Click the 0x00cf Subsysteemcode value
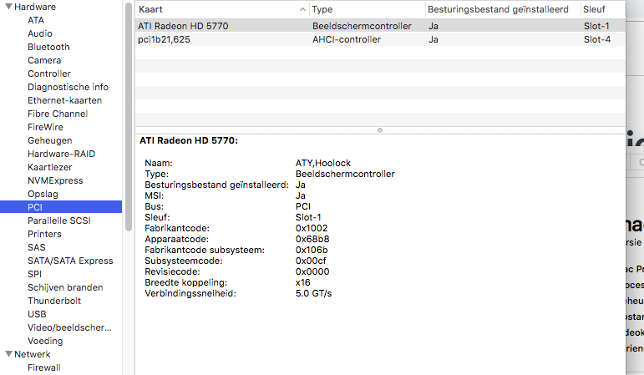This screenshot has height=375, width=644. (x=311, y=261)
